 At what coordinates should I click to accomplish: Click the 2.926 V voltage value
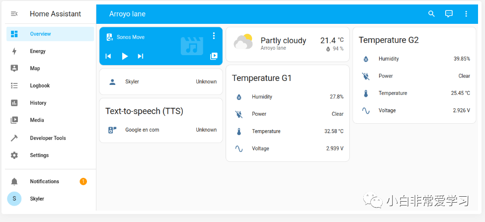tap(462, 110)
